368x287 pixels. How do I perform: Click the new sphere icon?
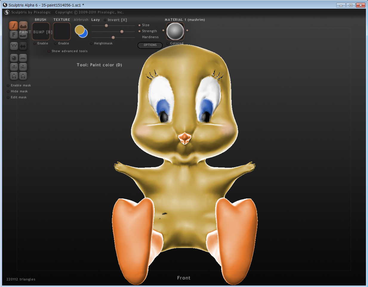click(14, 58)
